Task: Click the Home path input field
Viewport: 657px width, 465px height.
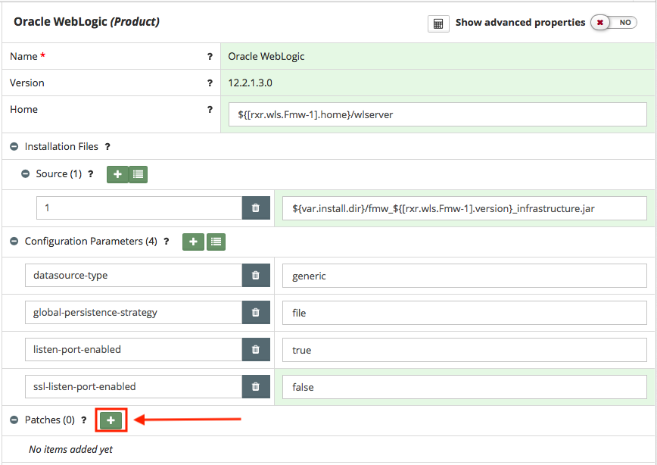Action: 437,114
